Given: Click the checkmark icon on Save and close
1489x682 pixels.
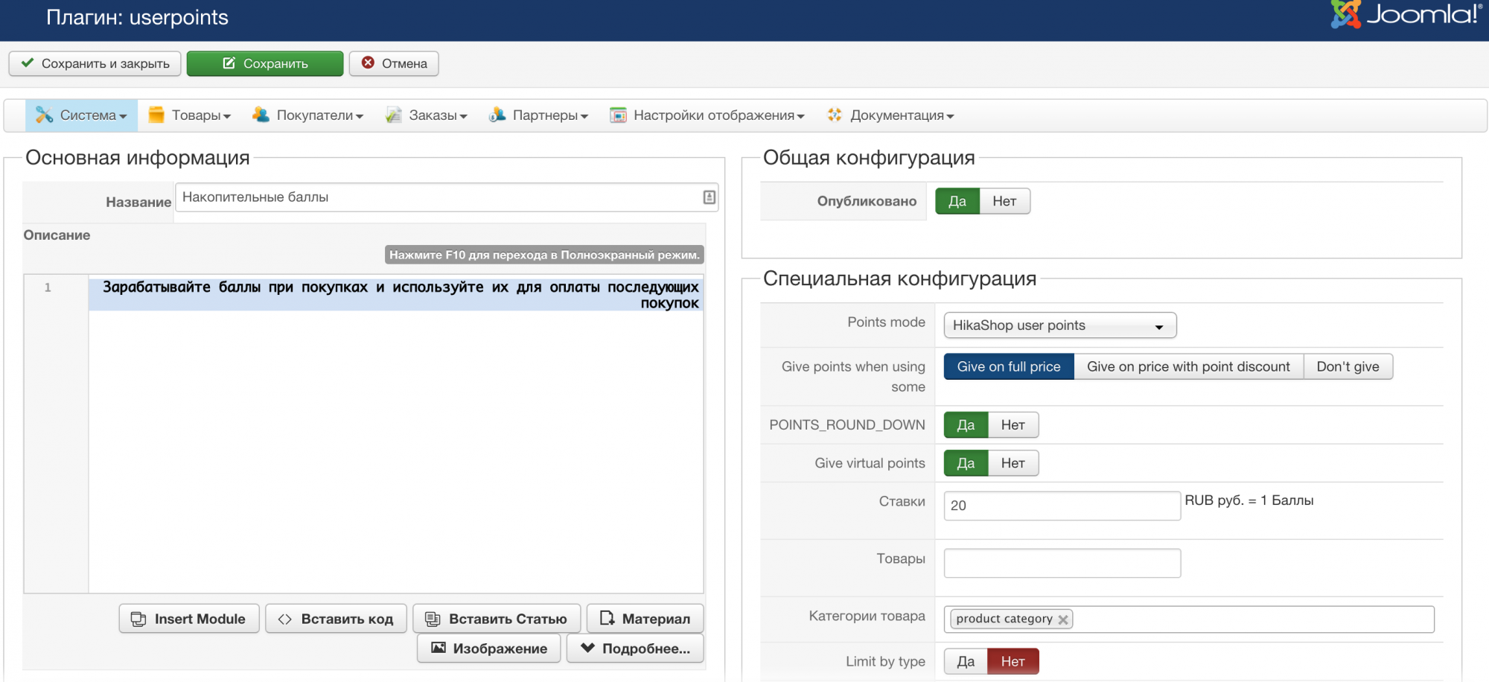Looking at the screenshot, I should [x=28, y=63].
